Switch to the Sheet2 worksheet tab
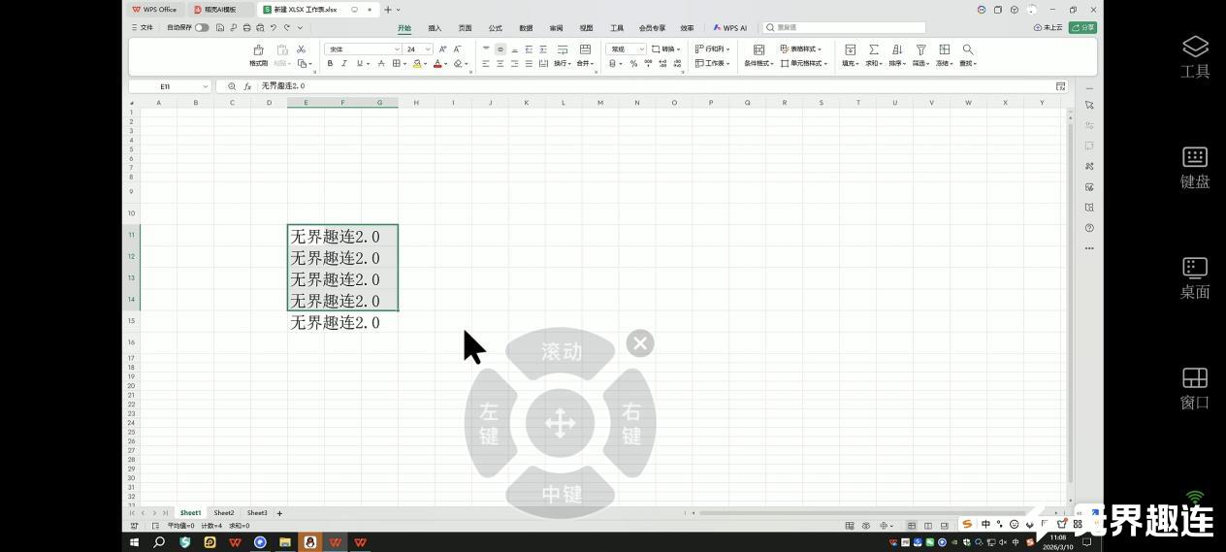Image resolution: width=1226 pixels, height=552 pixels. [x=224, y=513]
